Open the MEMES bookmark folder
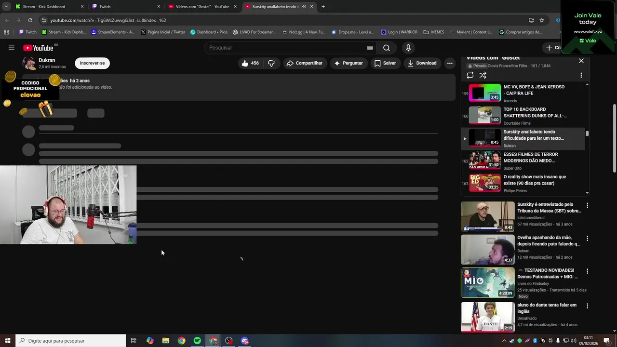 click(434, 32)
